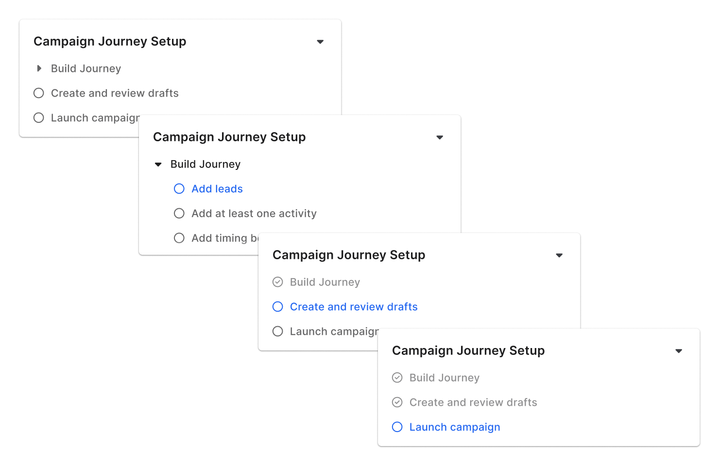This screenshot has width=719, height=466.
Task: Open the Add leads link
Action: 217,189
